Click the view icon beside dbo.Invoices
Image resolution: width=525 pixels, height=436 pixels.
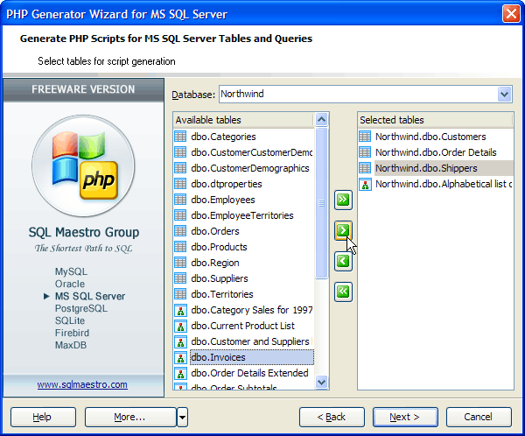(180, 357)
